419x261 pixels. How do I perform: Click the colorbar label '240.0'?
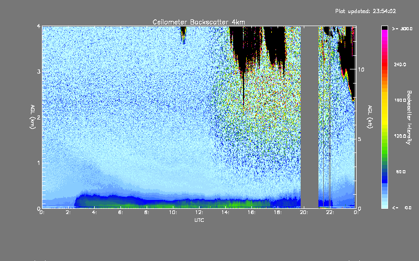pos(400,65)
